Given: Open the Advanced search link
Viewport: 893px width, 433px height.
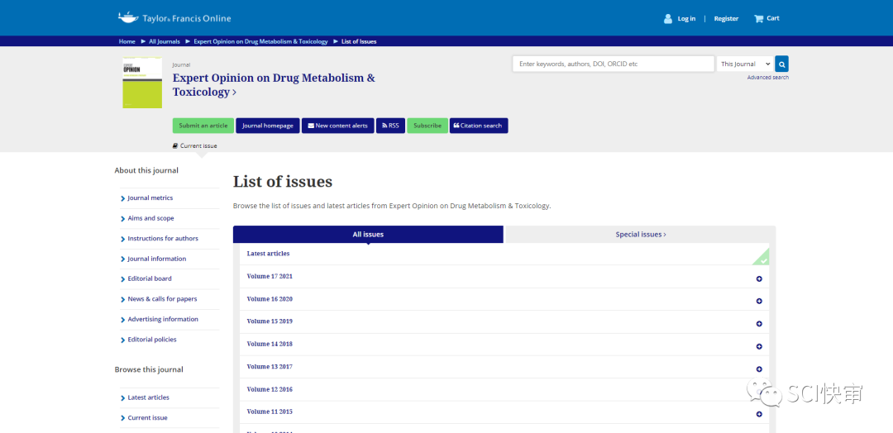Looking at the screenshot, I should click(x=767, y=78).
